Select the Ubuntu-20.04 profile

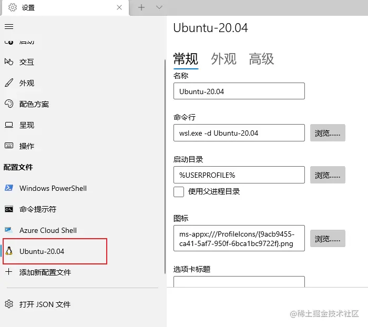55,251
